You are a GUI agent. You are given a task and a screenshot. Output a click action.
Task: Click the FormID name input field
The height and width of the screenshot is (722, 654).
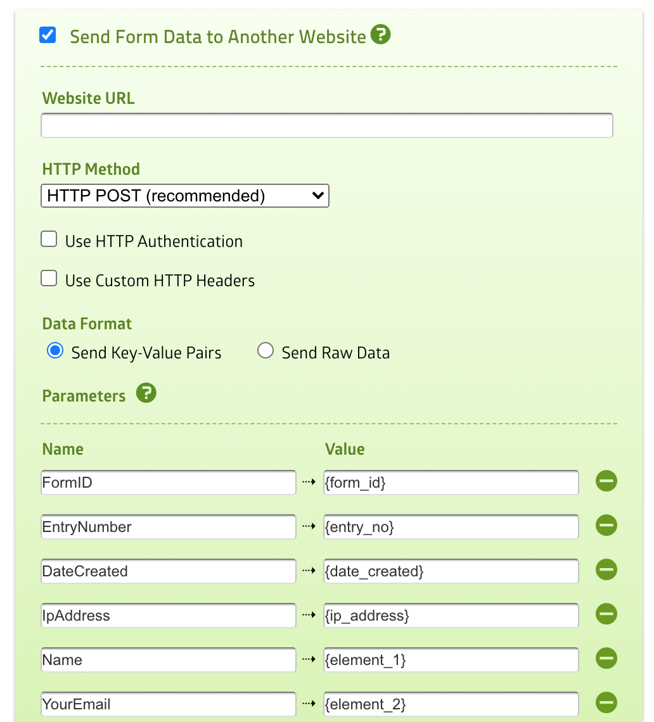click(x=168, y=483)
